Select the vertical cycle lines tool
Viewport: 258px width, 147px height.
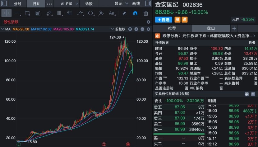59,13
